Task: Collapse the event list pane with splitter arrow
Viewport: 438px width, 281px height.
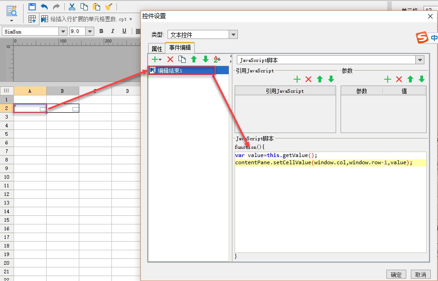Action: (231, 56)
